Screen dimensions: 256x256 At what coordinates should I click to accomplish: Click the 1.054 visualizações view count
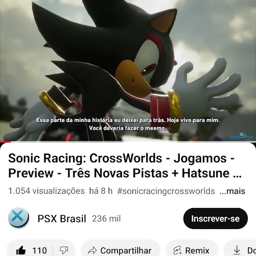[x=46, y=191]
